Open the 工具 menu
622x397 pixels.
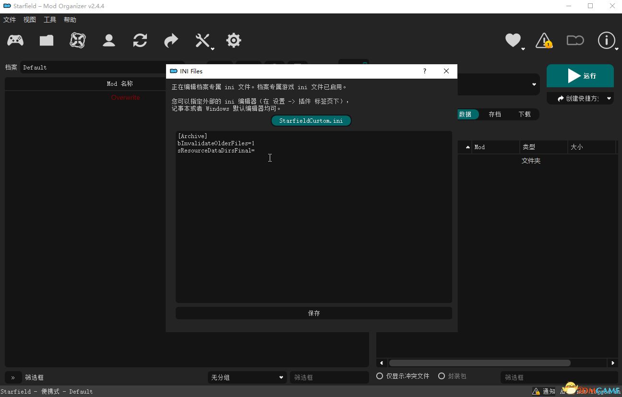coord(50,20)
